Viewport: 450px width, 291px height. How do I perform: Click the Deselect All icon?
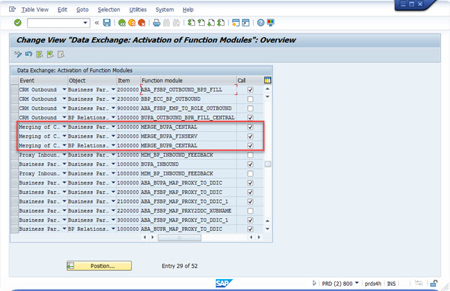[61, 54]
